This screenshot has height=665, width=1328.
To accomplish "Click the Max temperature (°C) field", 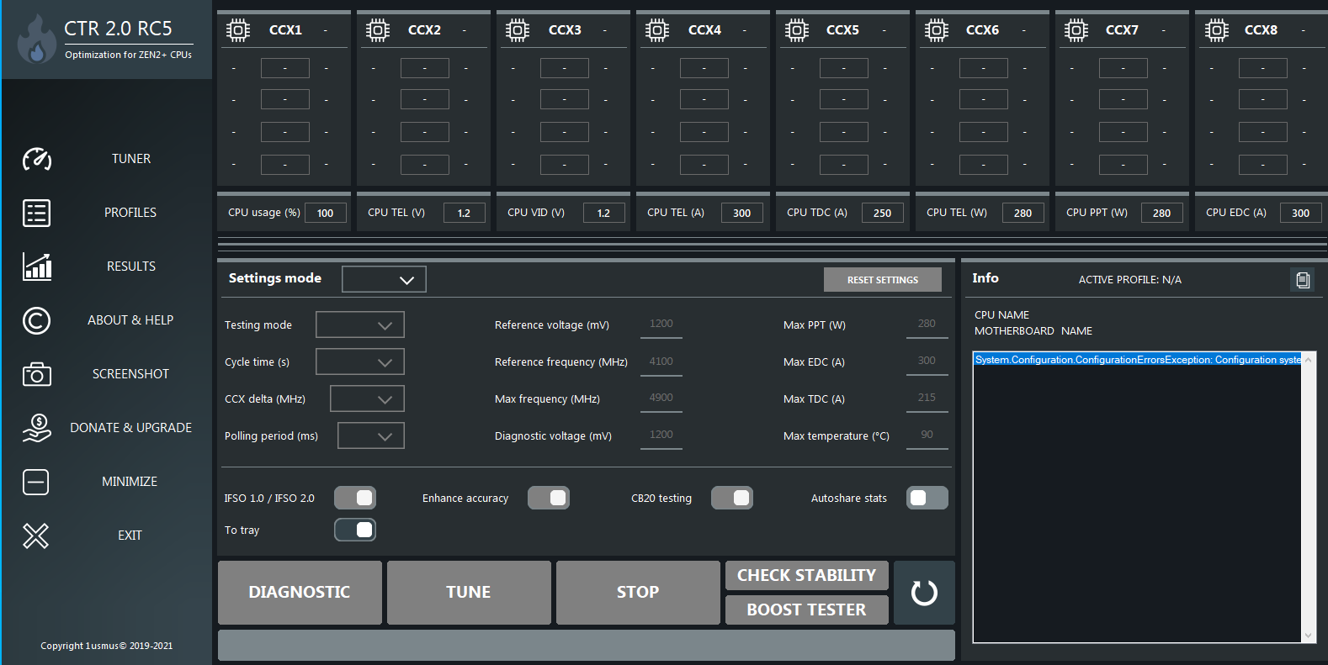I will (927, 435).
